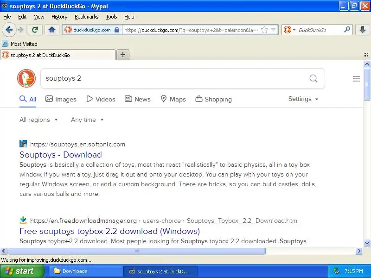
Task: Click the padlock security icon
Action: 117,30
